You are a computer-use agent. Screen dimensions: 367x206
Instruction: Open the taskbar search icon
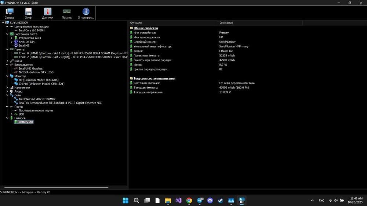136,201
